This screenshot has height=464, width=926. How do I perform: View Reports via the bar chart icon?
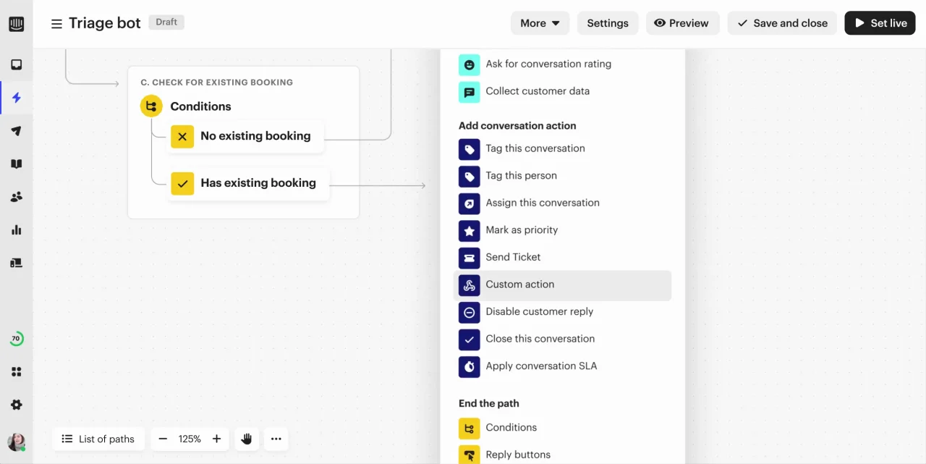(16, 229)
